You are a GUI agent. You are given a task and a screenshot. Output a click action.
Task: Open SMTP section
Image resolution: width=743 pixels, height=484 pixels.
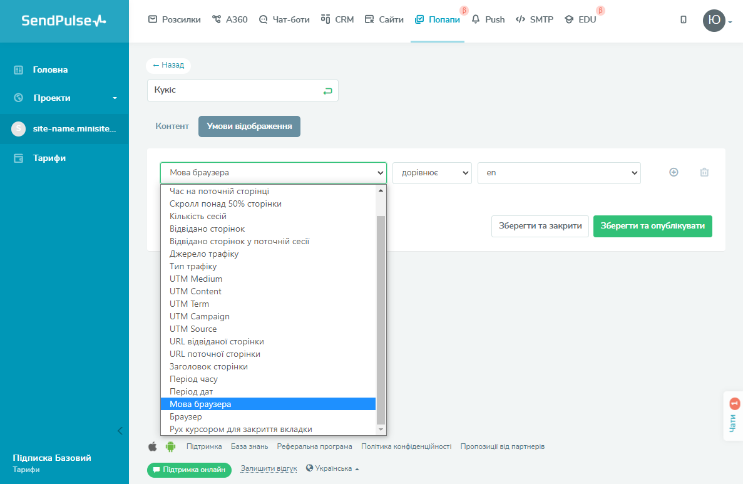click(535, 19)
